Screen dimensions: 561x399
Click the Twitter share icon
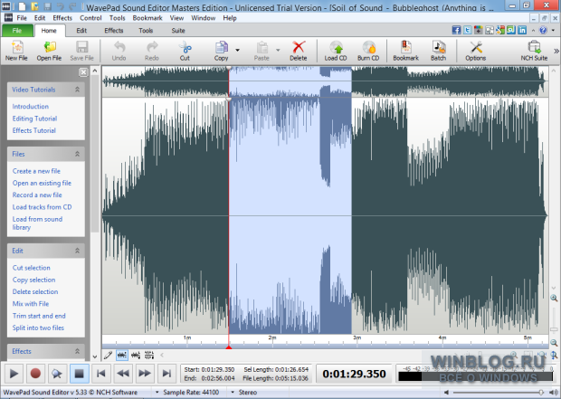[467, 30]
